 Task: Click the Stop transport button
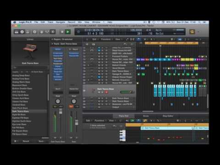[62, 32]
